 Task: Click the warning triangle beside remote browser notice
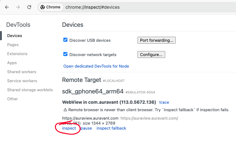(65, 110)
